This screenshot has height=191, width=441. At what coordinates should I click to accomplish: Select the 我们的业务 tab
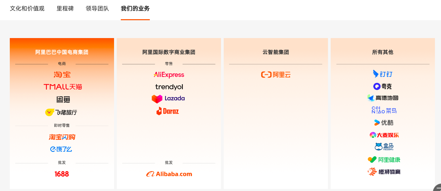tap(135, 9)
